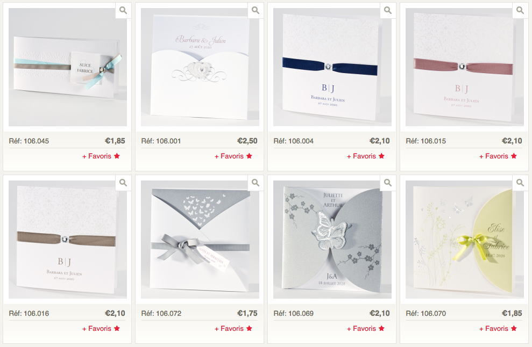Enlarge taupe ribbon card 106.016 via magnifier
Image resolution: width=532 pixels, height=347 pixels.
(x=123, y=183)
